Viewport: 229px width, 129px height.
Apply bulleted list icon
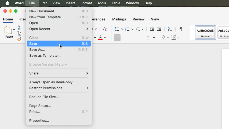(x=117, y=29)
